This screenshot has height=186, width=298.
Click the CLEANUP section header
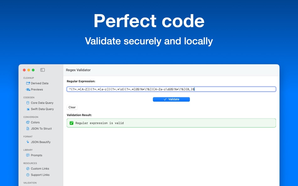(29, 78)
